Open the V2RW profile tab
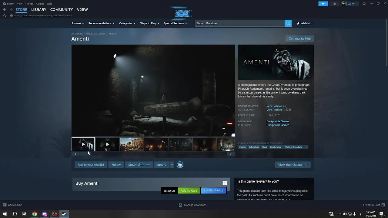The image size is (388, 218). click(82, 10)
